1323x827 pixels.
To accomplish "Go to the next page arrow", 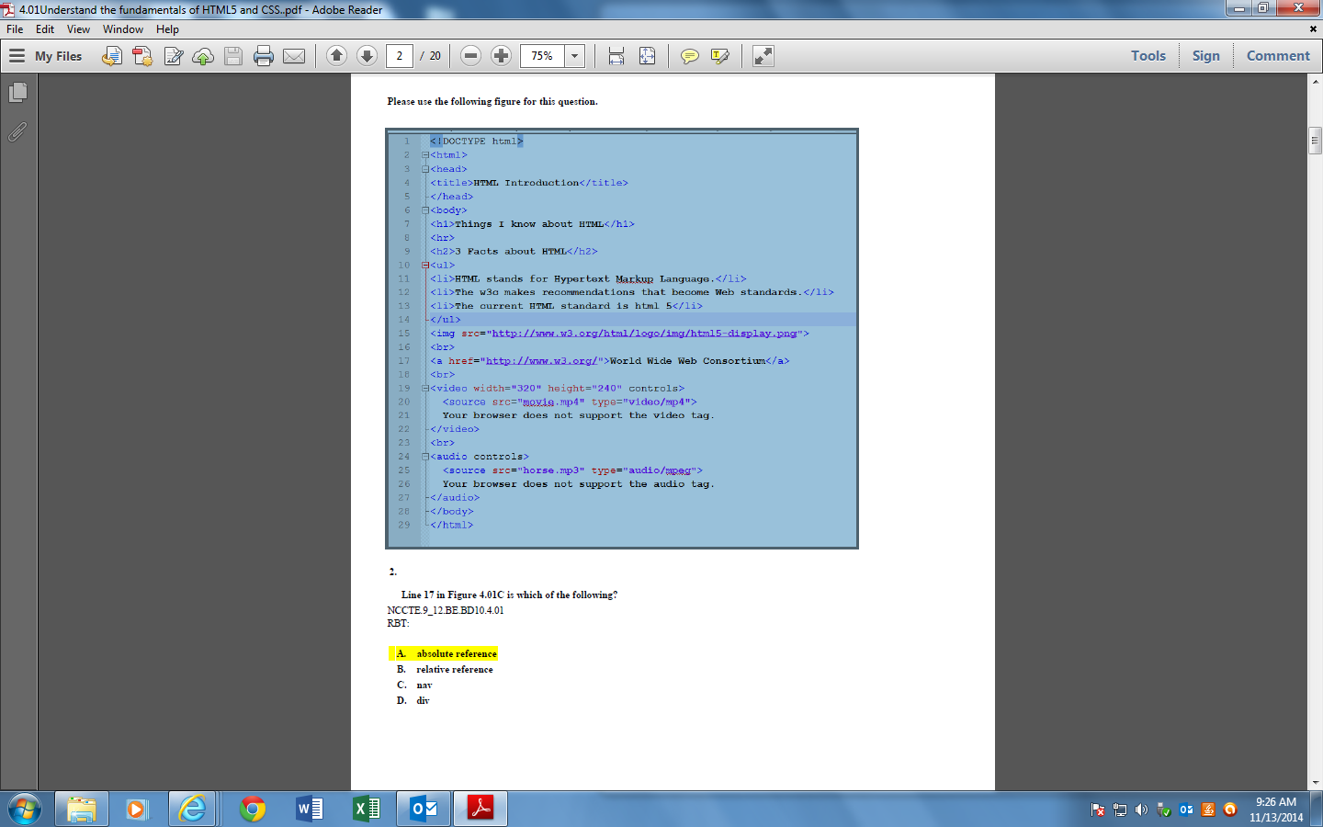I will 367,56.
